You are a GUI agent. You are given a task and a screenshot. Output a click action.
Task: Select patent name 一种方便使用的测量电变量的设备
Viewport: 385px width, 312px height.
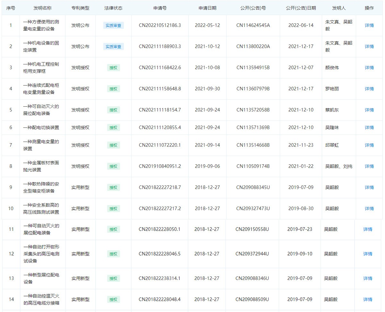tap(41, 25)
